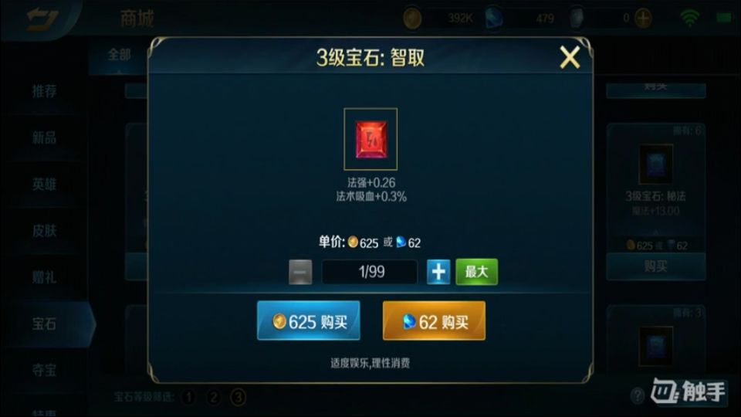Click the red 智取 gem icon
741x417 pixels.
click(370, 139)
